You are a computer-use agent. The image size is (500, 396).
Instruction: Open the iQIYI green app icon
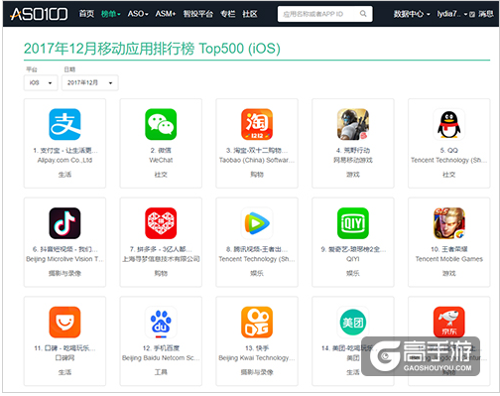click(x=353, y=223)
